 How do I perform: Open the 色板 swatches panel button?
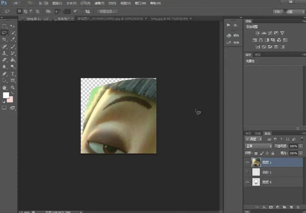(233, 42)
